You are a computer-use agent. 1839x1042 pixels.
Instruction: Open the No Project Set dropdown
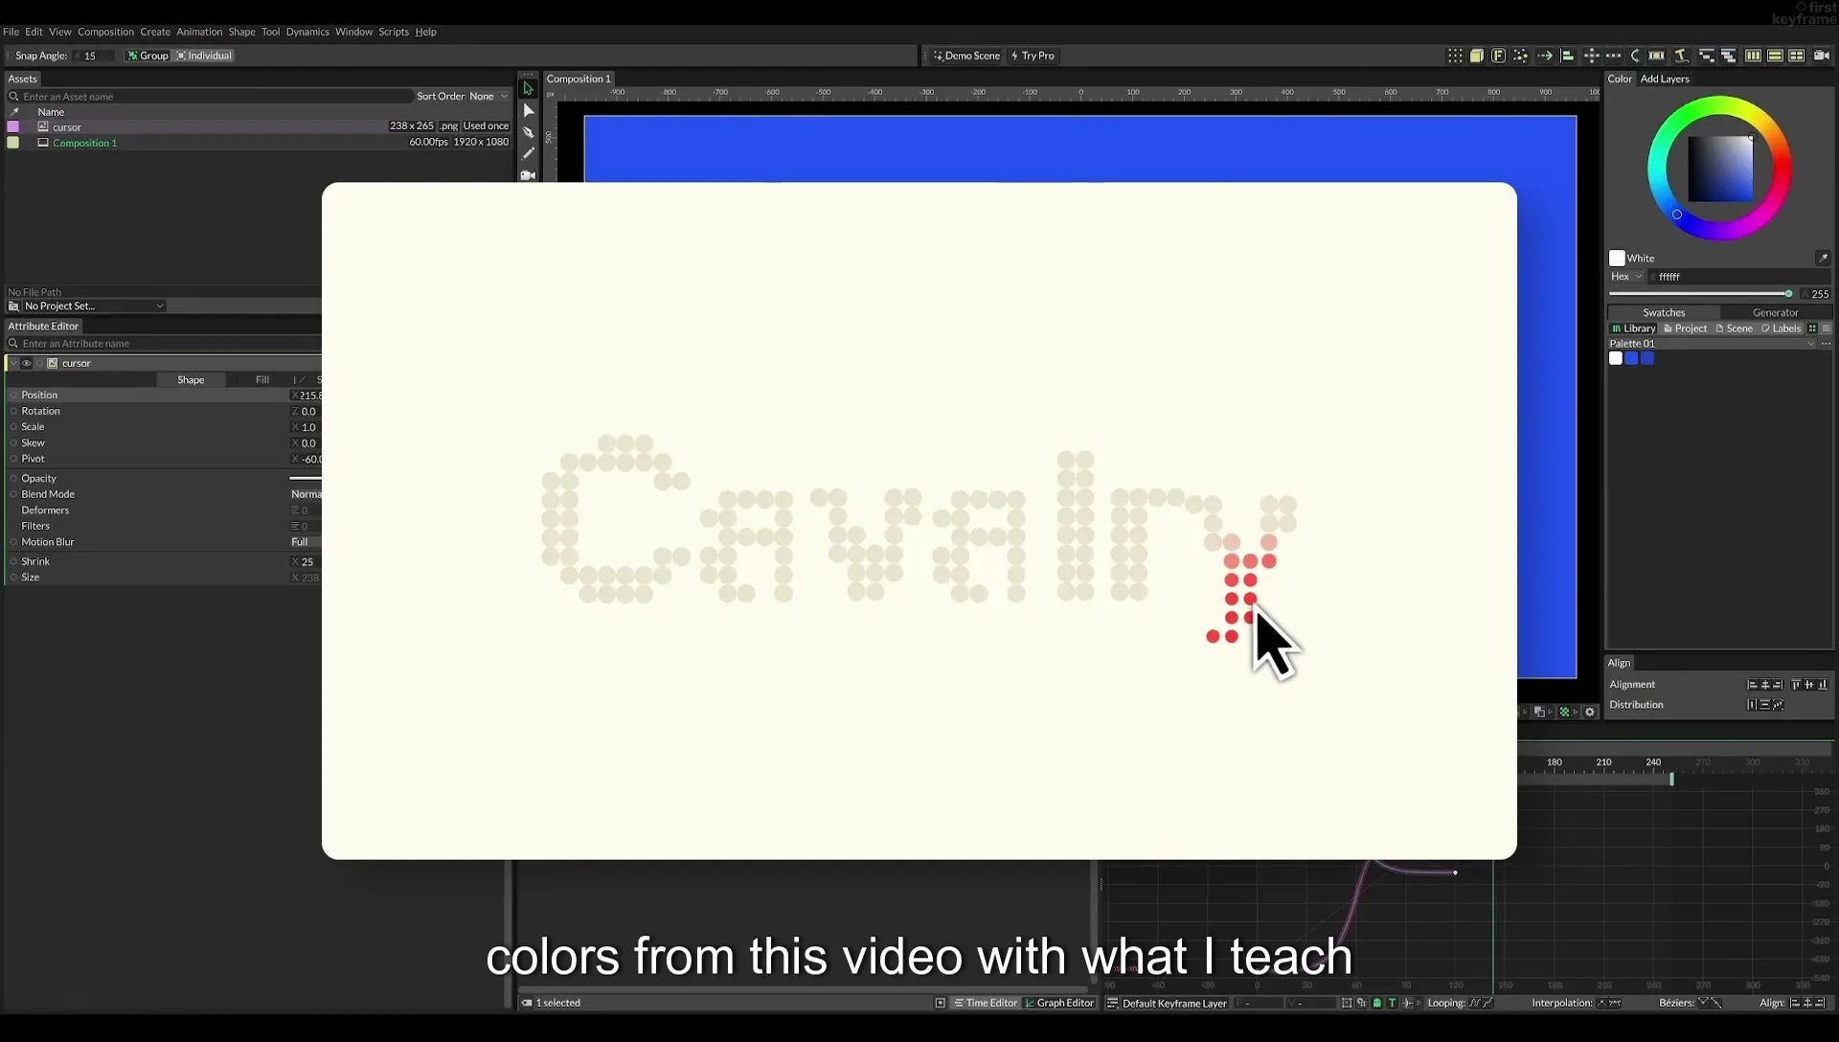coord(93,306)
